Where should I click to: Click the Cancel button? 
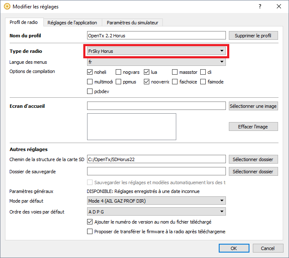[x=268, y=248]
